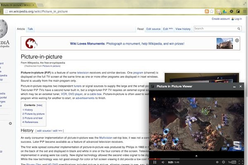
Task: Open the Picture in Picture extension icon
Action: pyautogui.click(x=238, y=12)
